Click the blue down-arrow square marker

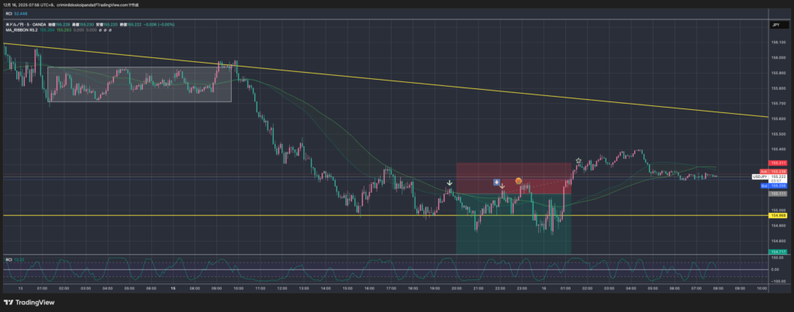point(496,181)
